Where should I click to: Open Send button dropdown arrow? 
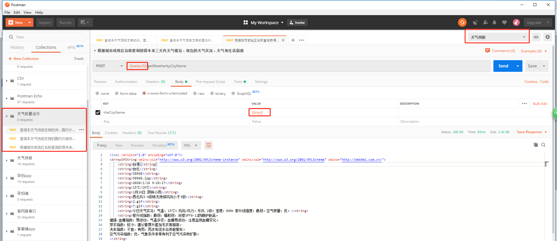coord(518,66)
